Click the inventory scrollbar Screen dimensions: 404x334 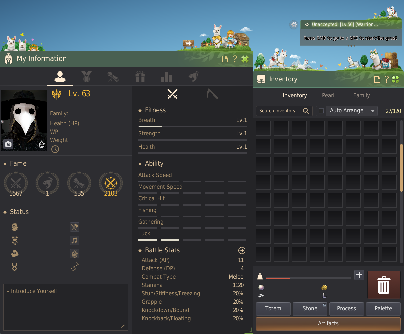coord(401,168)
